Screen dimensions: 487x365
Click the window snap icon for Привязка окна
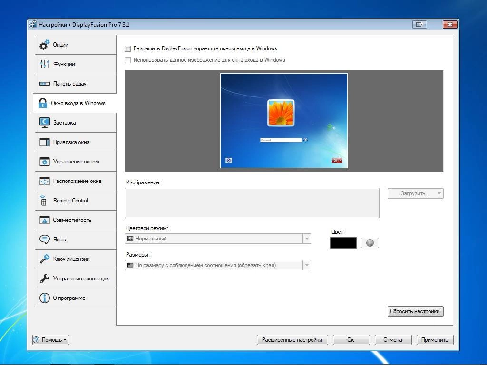(x=44, y=142)
